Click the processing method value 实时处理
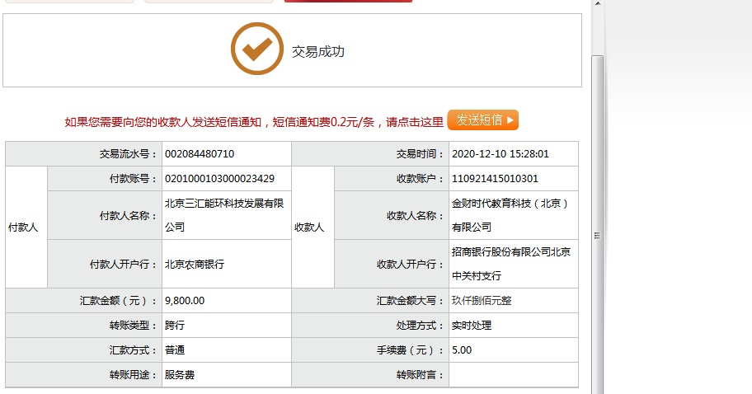752x394 pixels. coord(471,326)
